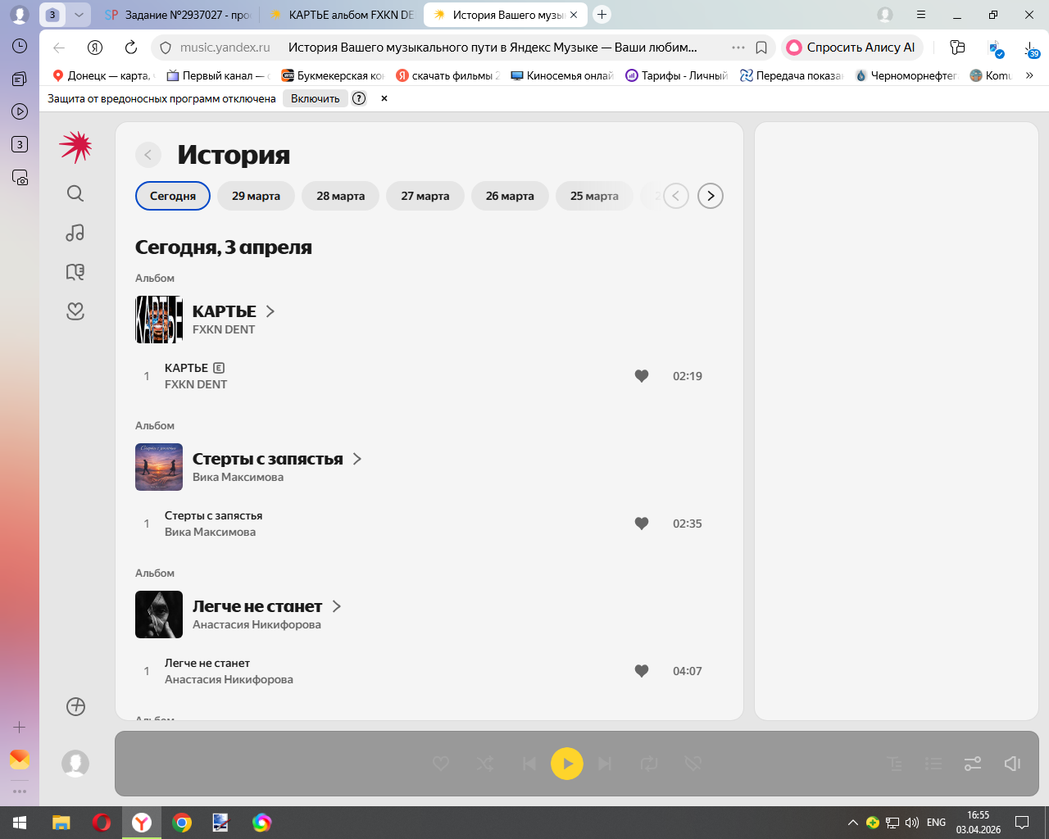Image resolution: width=1049 pixels, height=839 pixels.
Task: Select the 29 марта date tab
Action: (256, 196)
